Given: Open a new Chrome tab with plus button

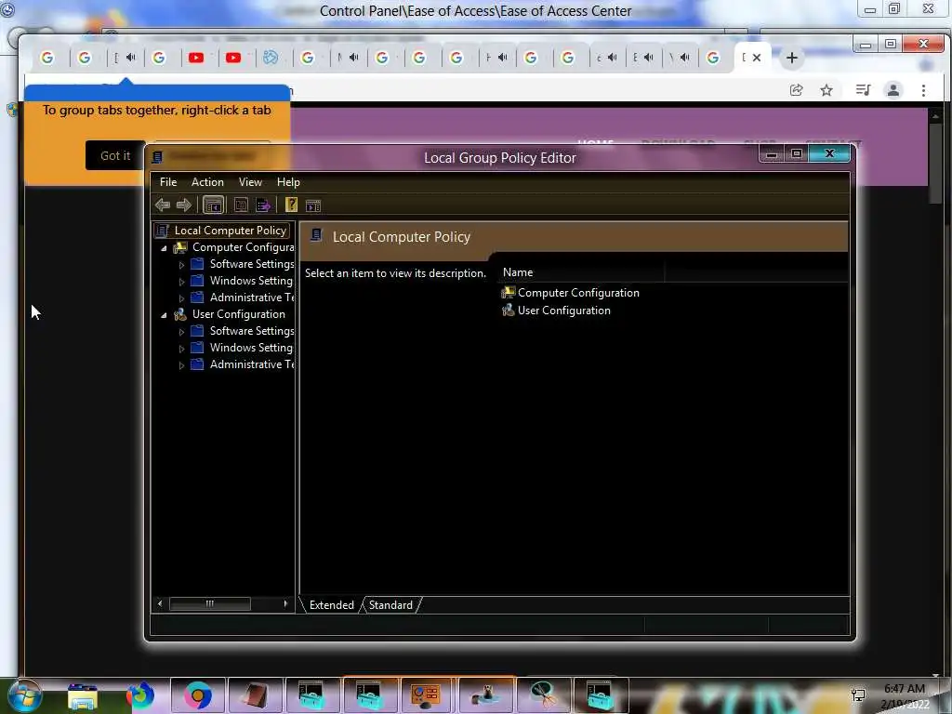Looking at the screenshot, I should tap(792, 58).
